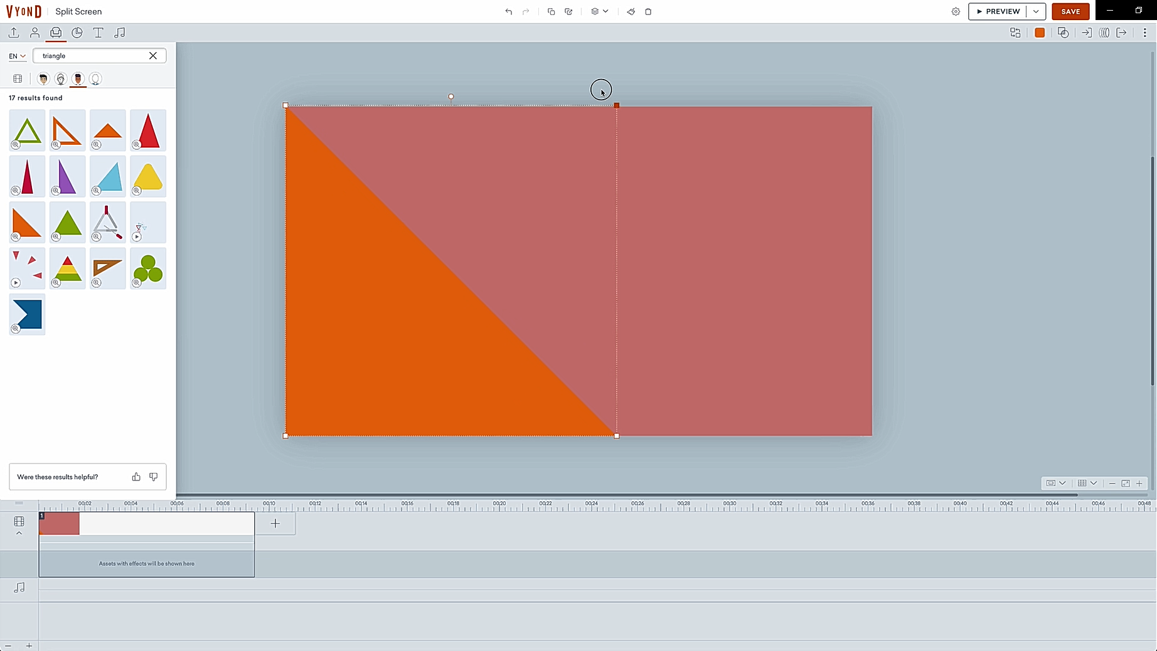Screen dimensions: 1157x651
Task: Click the PREVIEW button
Action: pos(998,11)
